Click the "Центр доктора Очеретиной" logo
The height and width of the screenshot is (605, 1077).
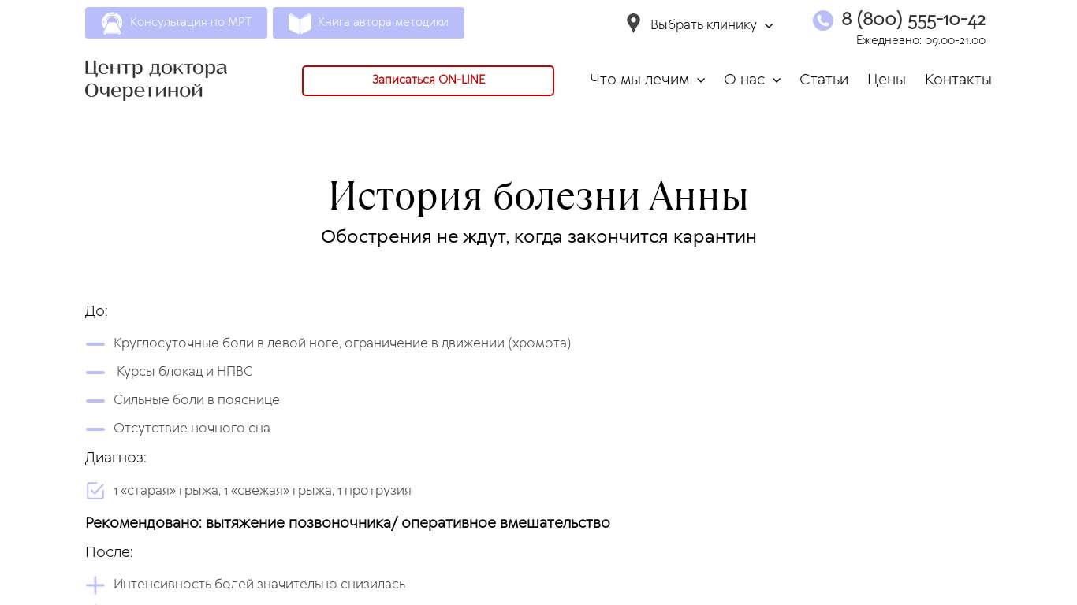[156, 79]
